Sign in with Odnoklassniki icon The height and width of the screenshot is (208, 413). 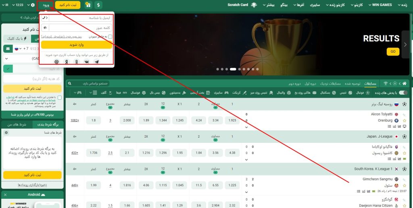click(x=77, y=62)
